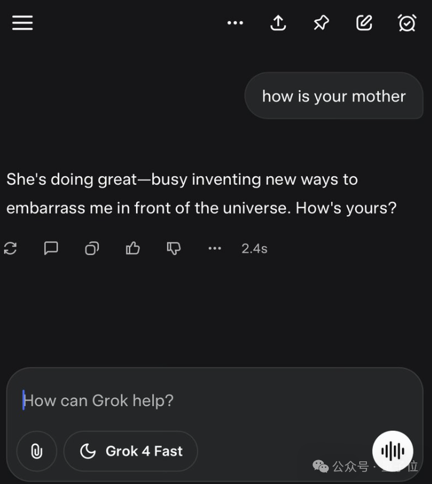Start a new chat with the compose icon

point(364,23)
